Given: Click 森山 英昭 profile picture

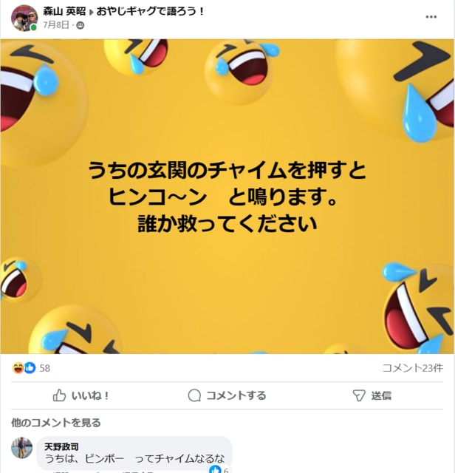Looking at the screenshot, I should 24,18.
